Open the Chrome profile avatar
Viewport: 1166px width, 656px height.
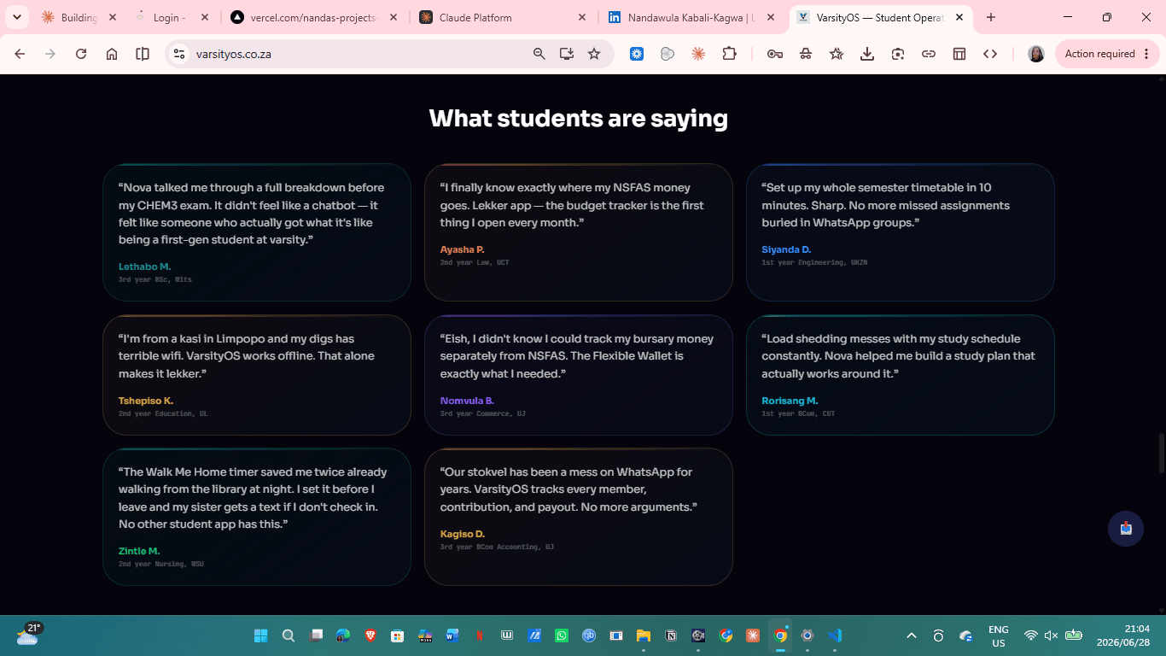1036,54
